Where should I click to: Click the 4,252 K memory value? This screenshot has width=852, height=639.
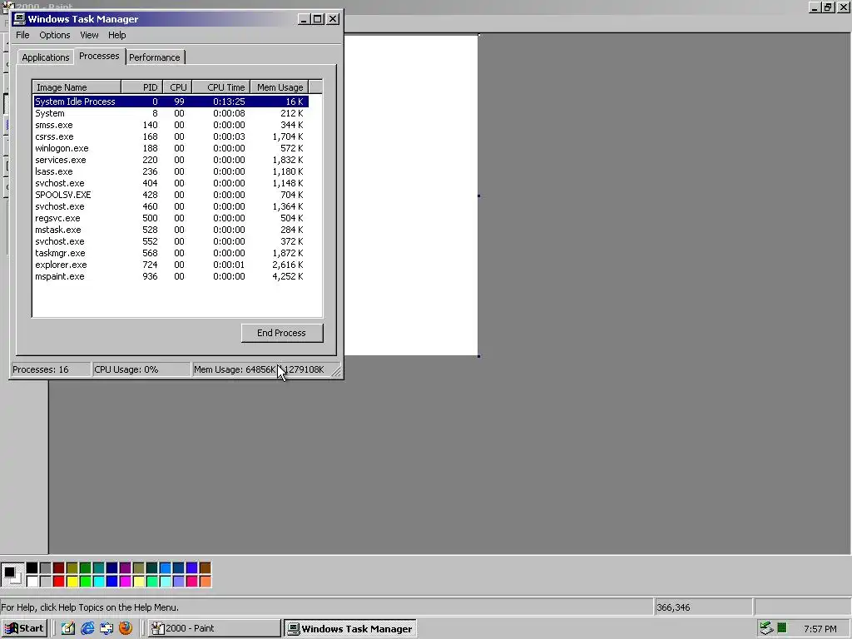288,276
